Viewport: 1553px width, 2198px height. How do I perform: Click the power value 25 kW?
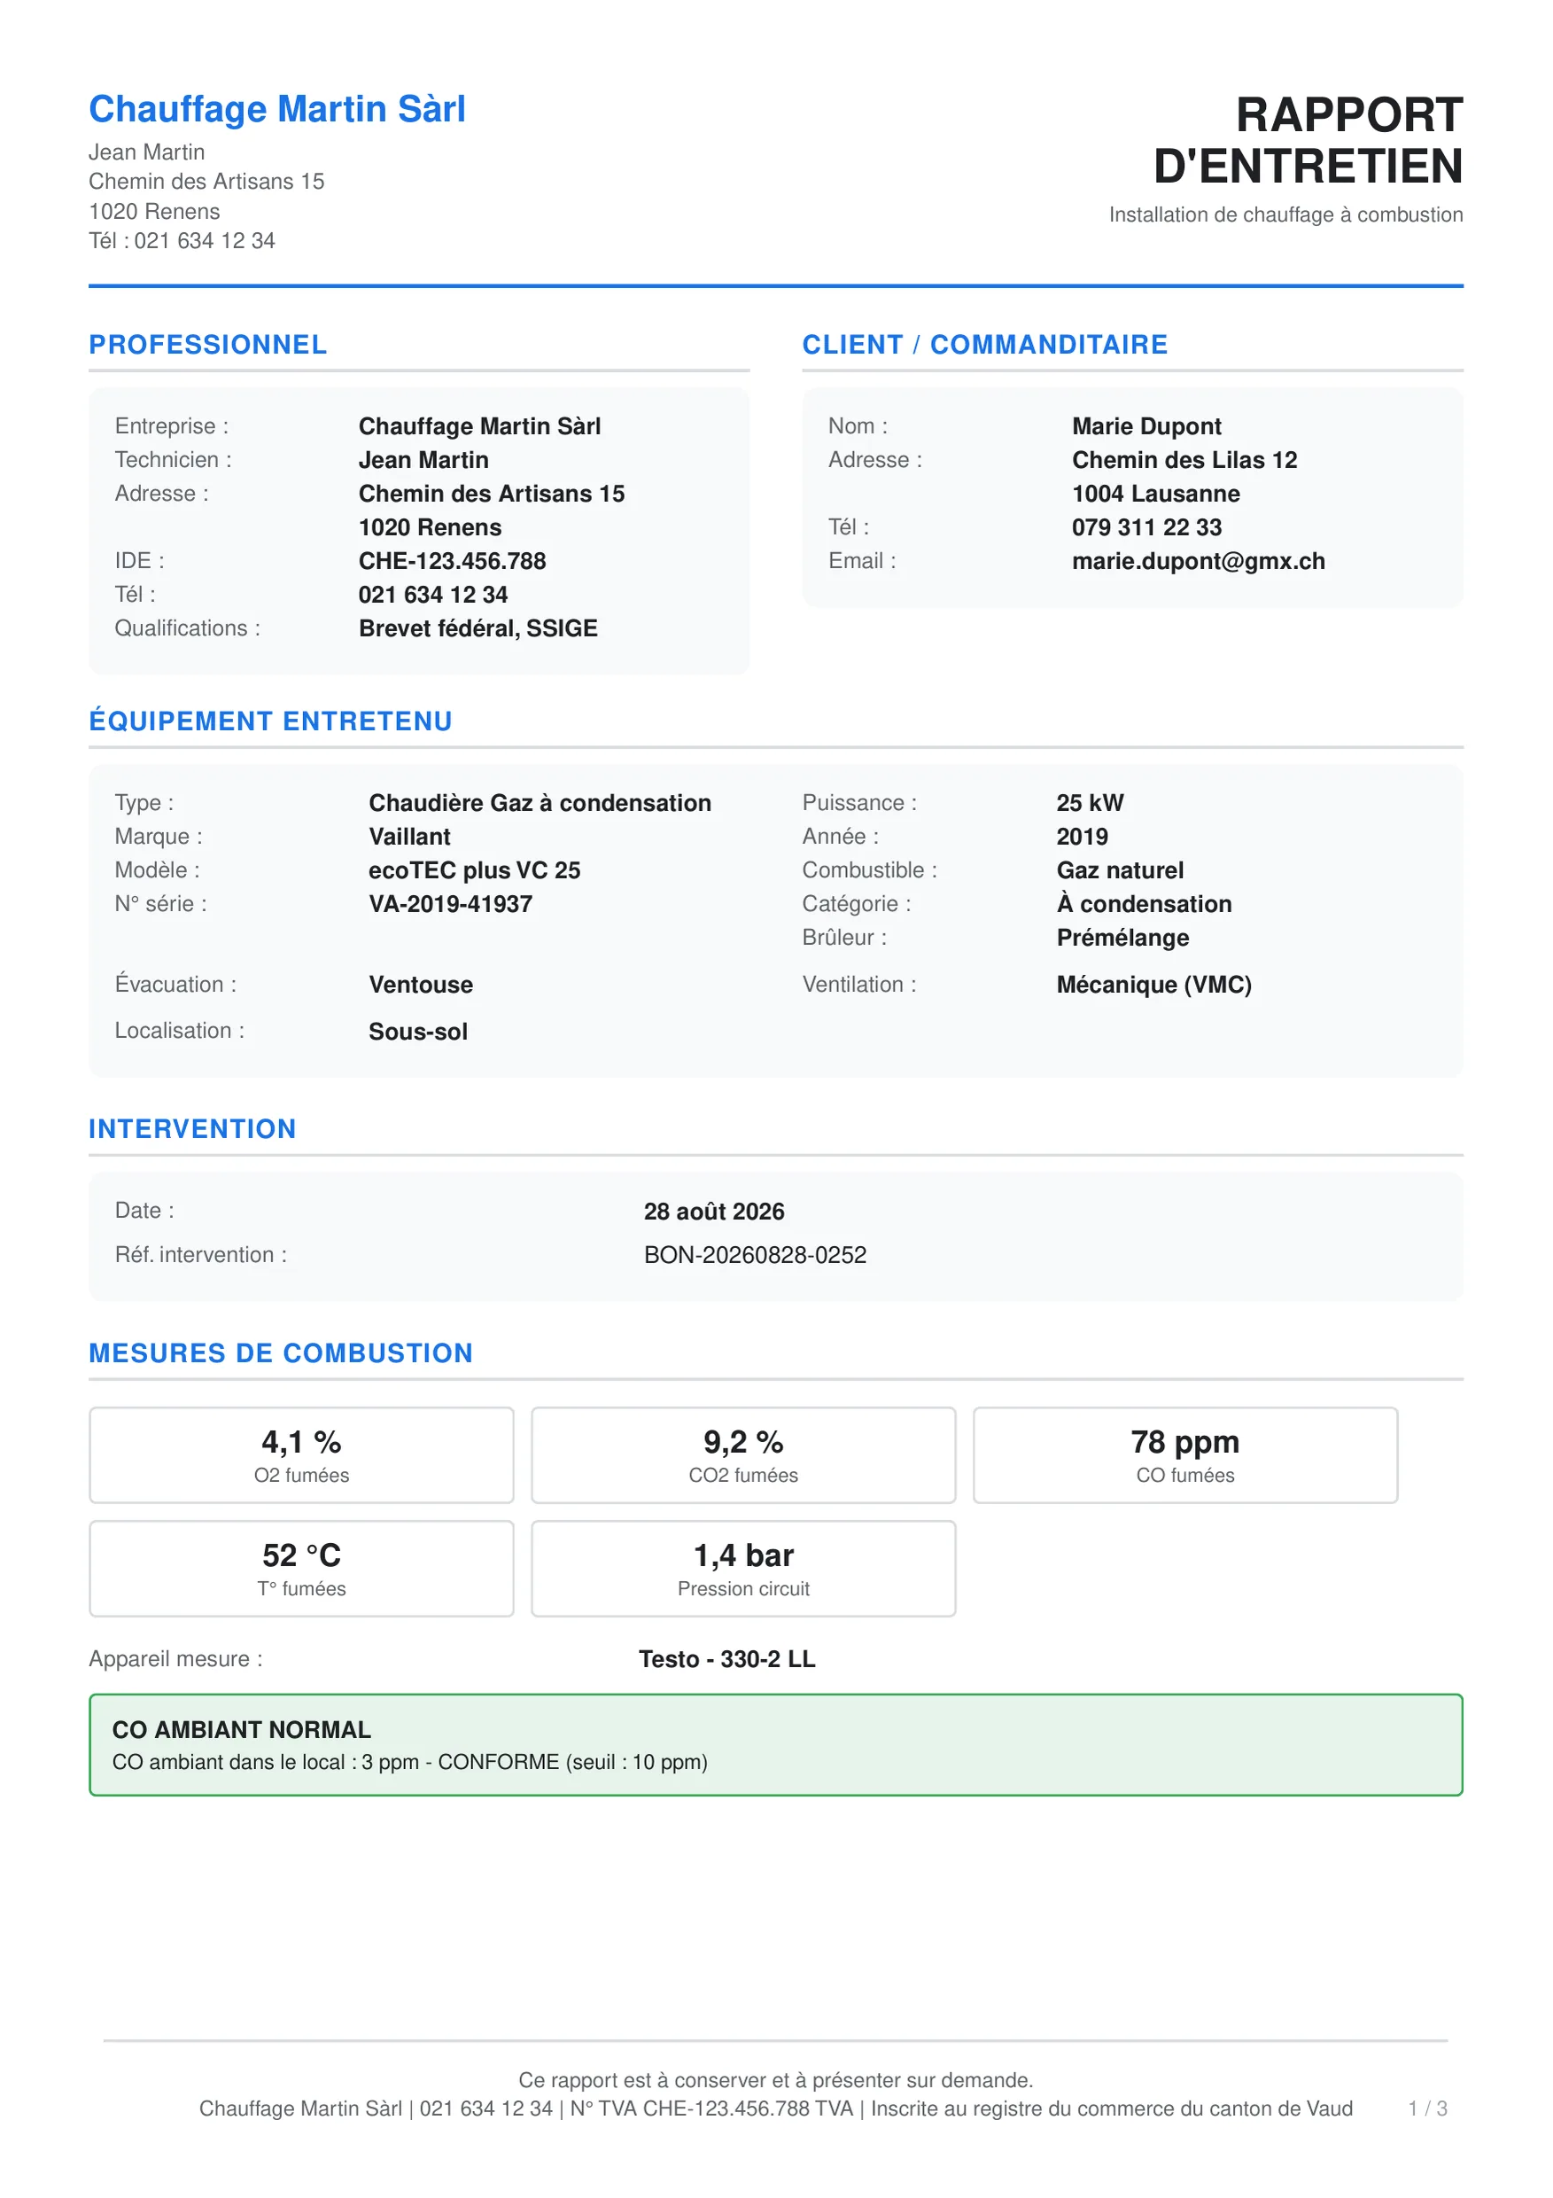pyautogui.click(x=1090, y=803)
